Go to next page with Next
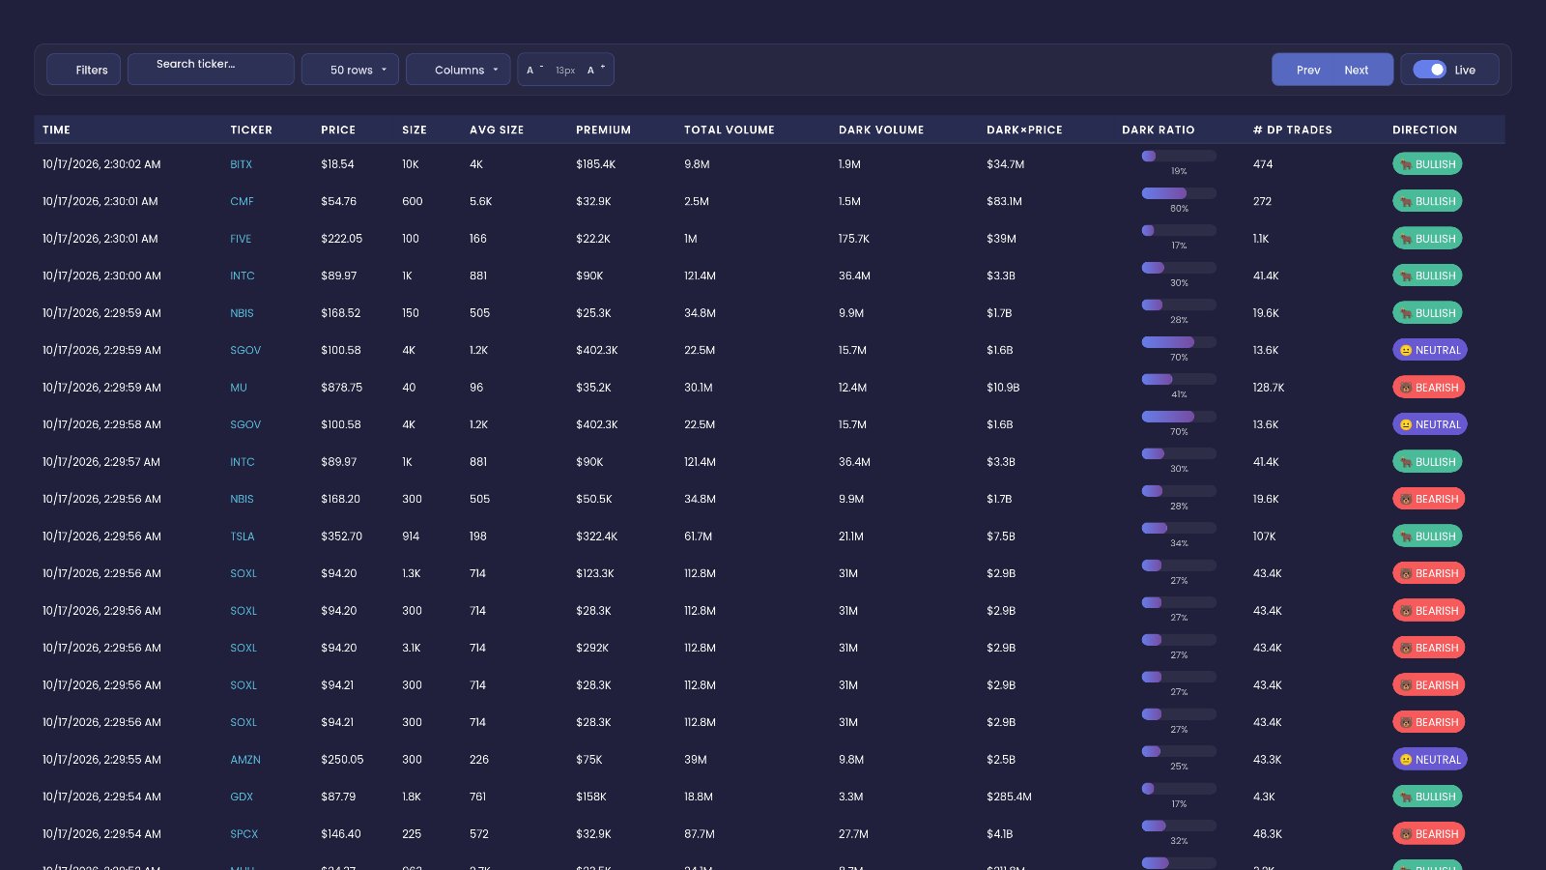The width and height of the screenshot is (1546, 870). tap(1357, 70)
